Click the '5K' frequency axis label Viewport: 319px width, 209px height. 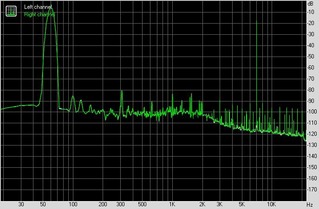241,204
